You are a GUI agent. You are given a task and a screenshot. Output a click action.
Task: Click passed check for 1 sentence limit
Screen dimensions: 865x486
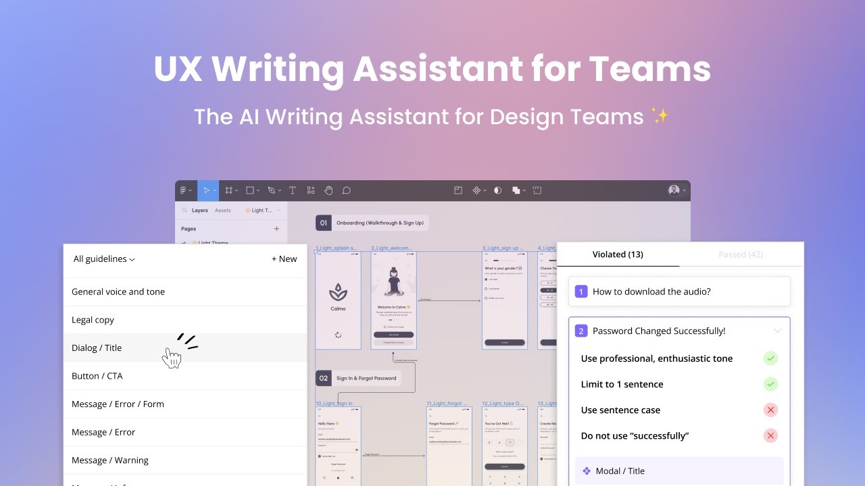coord(770,384)
